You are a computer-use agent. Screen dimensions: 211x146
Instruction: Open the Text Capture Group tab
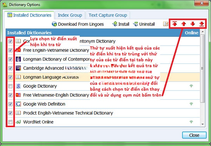(108, 15)
